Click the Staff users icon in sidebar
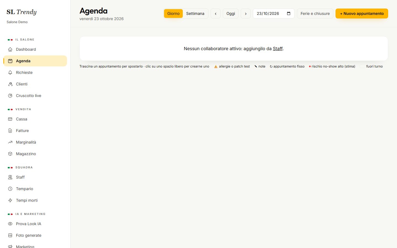397x248 pixels. (10, 177)
